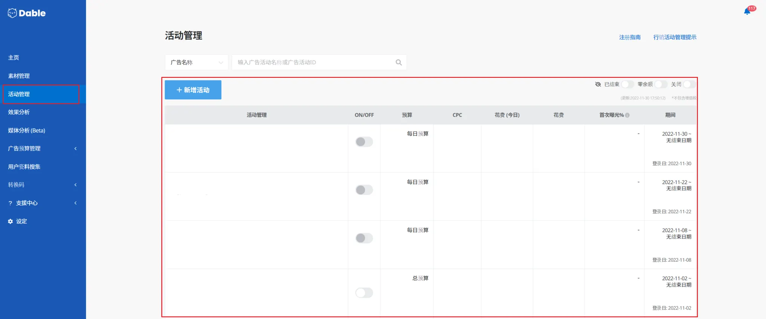The image size is (766, 319).
Task: Click the 新增活动 button
Action: (x=193, y=90)
